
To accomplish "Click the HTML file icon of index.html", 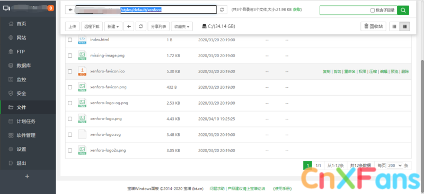I will point(82,40).
